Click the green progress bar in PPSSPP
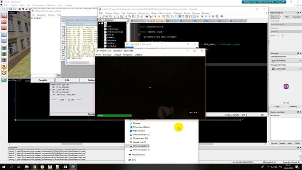 (114, 115)
